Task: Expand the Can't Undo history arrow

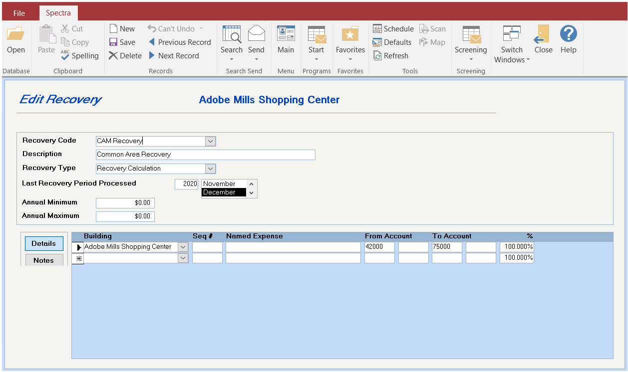Action: pyautogui.click(x=201, y=29)
